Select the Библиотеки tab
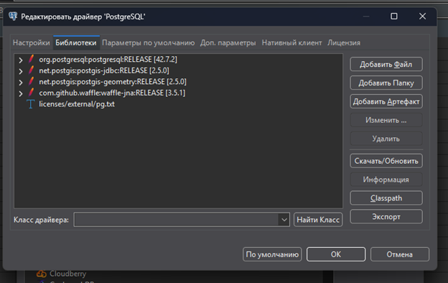This screenshot has width=448, height=283. coord(76,43)
